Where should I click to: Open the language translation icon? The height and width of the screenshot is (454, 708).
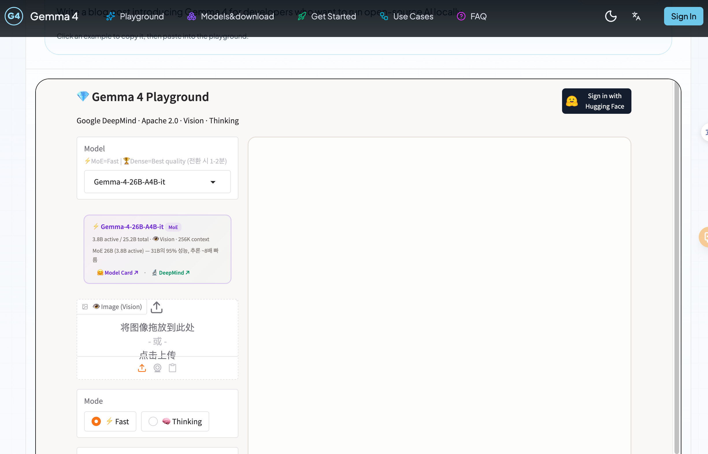(x=636, y=16)
